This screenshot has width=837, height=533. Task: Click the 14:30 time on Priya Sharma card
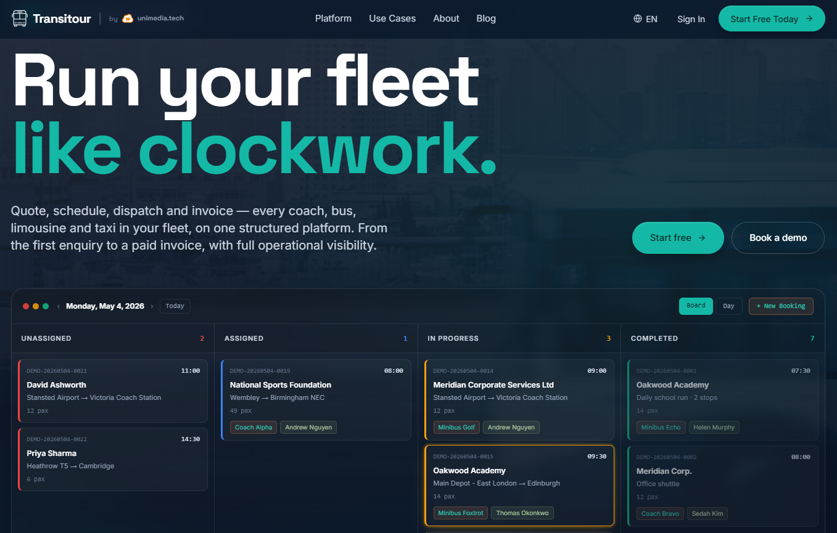tap(190, 439)
